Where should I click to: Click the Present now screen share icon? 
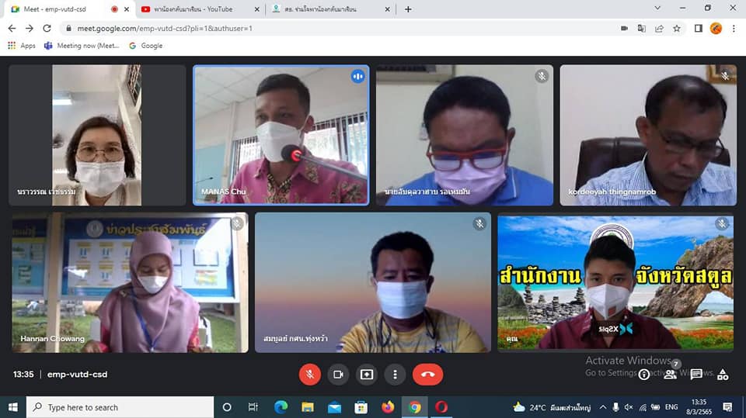click(x=367, y=375)
